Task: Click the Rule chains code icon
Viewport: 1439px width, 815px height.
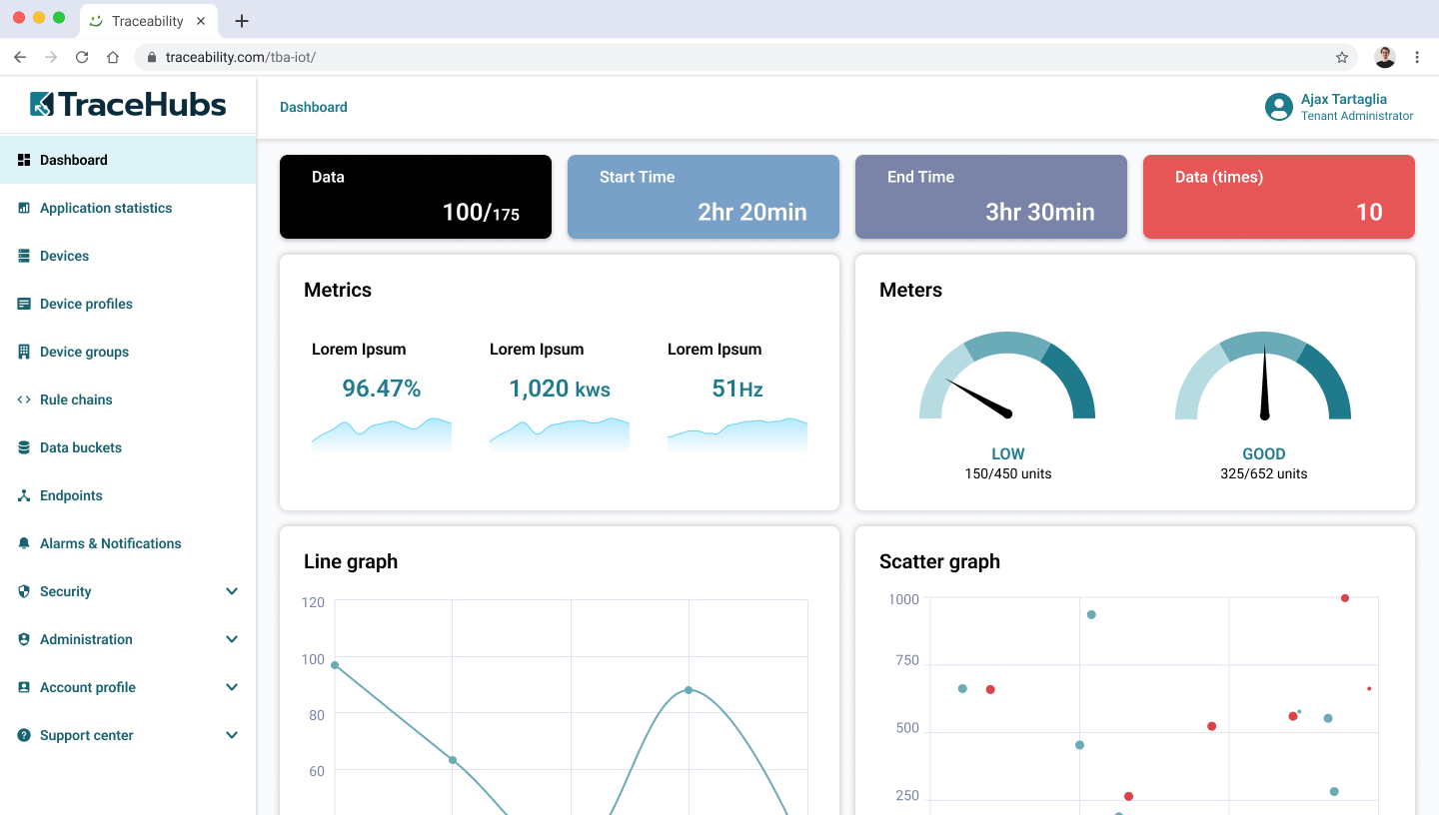Action: click(x=24, y=400)
